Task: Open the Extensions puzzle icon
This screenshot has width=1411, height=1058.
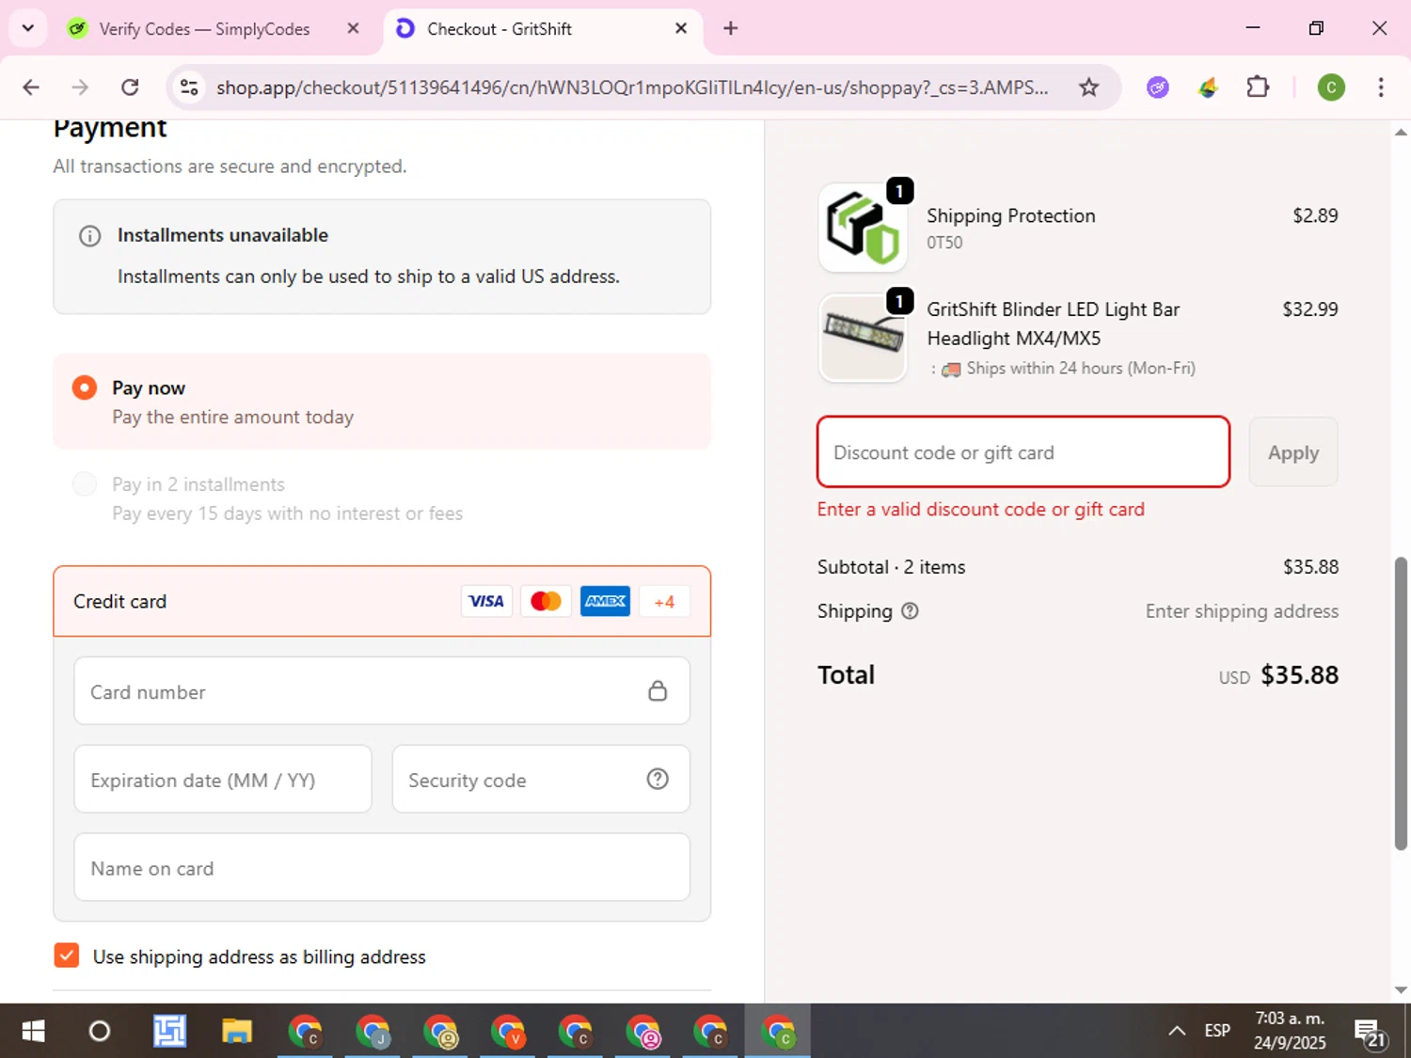Action: pyautogui.click(x=1258, y=87)
